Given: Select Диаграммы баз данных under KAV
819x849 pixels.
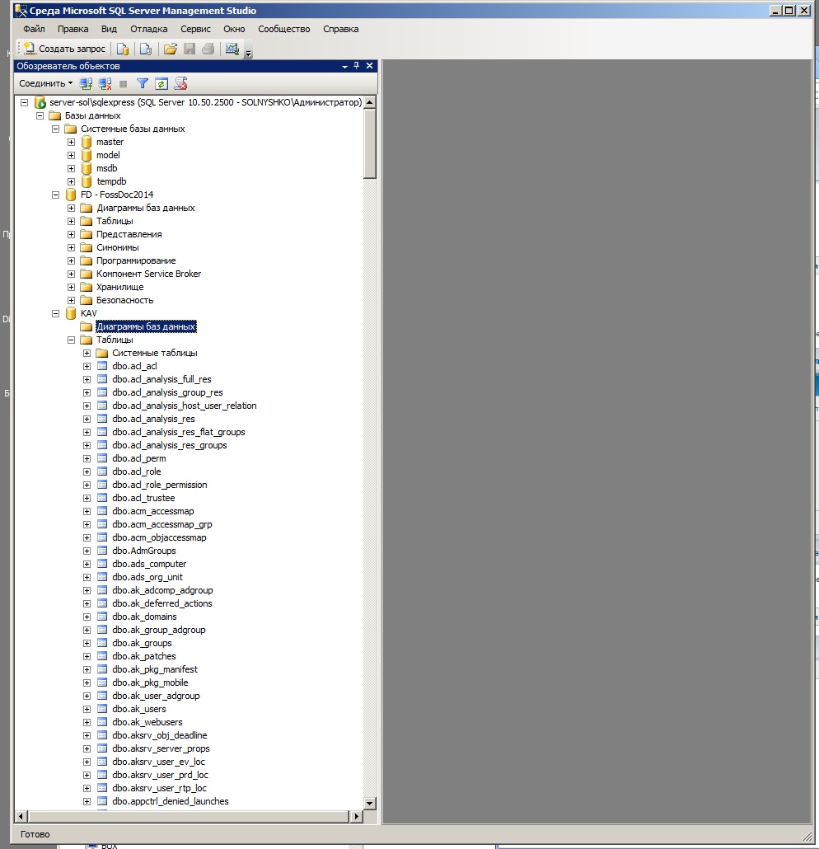Looking at the screenshot, I should 146,326.
